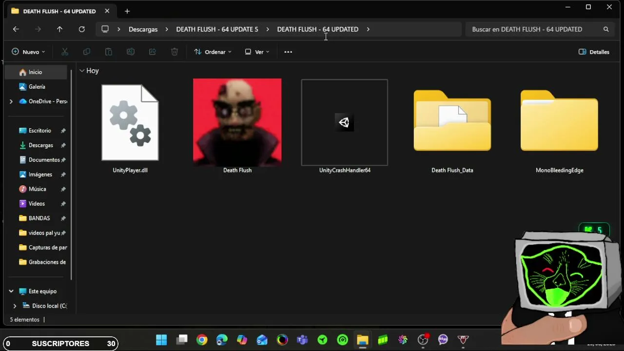The image size is (624, 351).
Task: Navigate to DEATH FLUSH - 64 UPDATE 5 breadcrumb
Action: (x=217, y=29)
